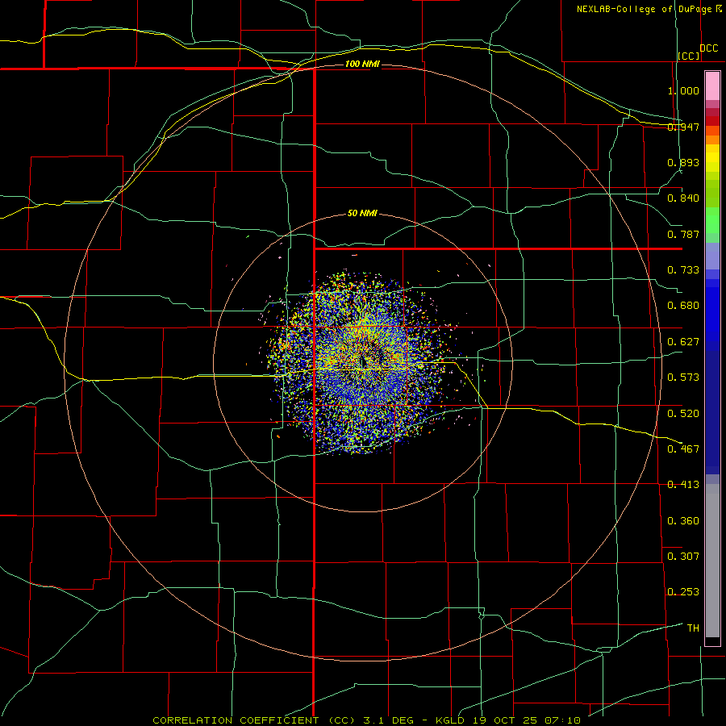726x726 pixels.
Task: Select the 0.467 legend value
Action: (683, 449)
